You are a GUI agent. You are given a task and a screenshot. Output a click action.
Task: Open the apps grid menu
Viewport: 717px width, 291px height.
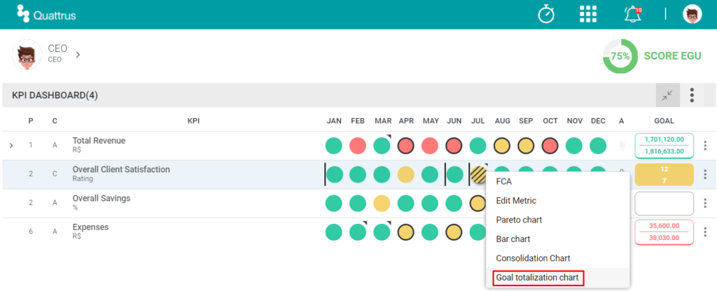coord(588,14)
